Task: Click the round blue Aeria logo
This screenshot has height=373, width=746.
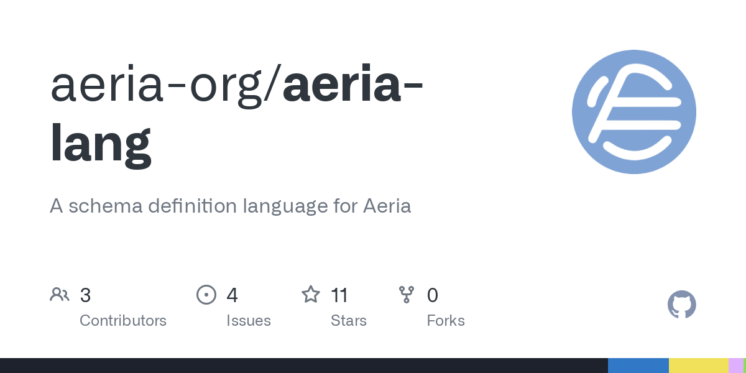Action: (x=633, y=112)
